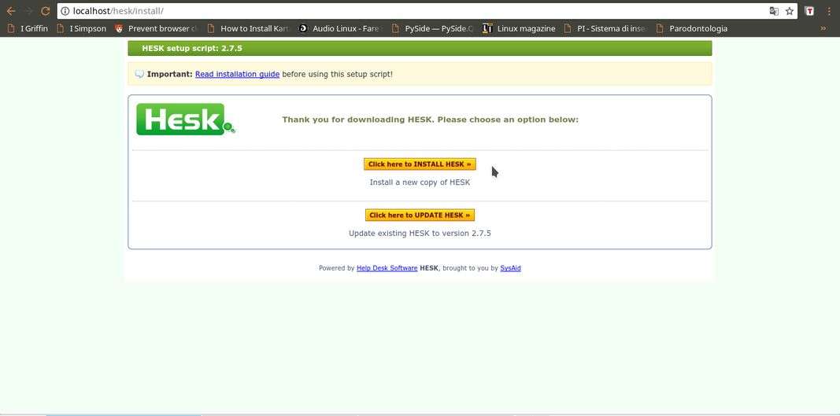Open the SysAid footer link
840x416 pixels.
coord(511,268)
